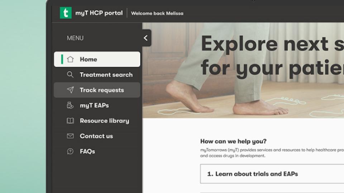Open the FAQs text in sidebar

pyautogui.click(x=87, y=152)
